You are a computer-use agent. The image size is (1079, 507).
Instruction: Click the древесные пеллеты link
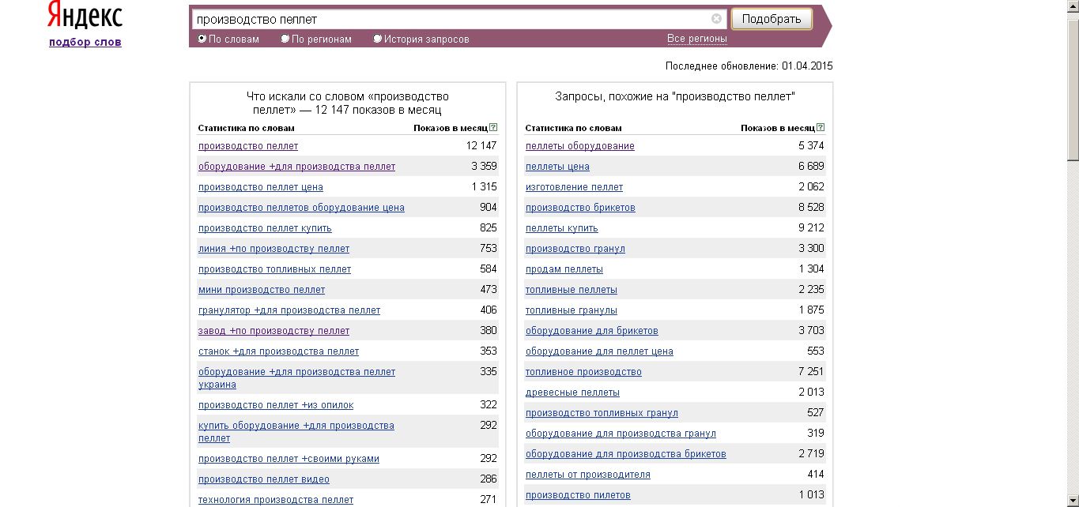point(572,392)
